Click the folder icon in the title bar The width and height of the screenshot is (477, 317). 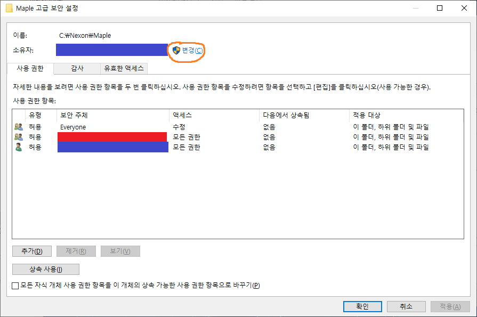pyautogui.click(x=10, y=8)
